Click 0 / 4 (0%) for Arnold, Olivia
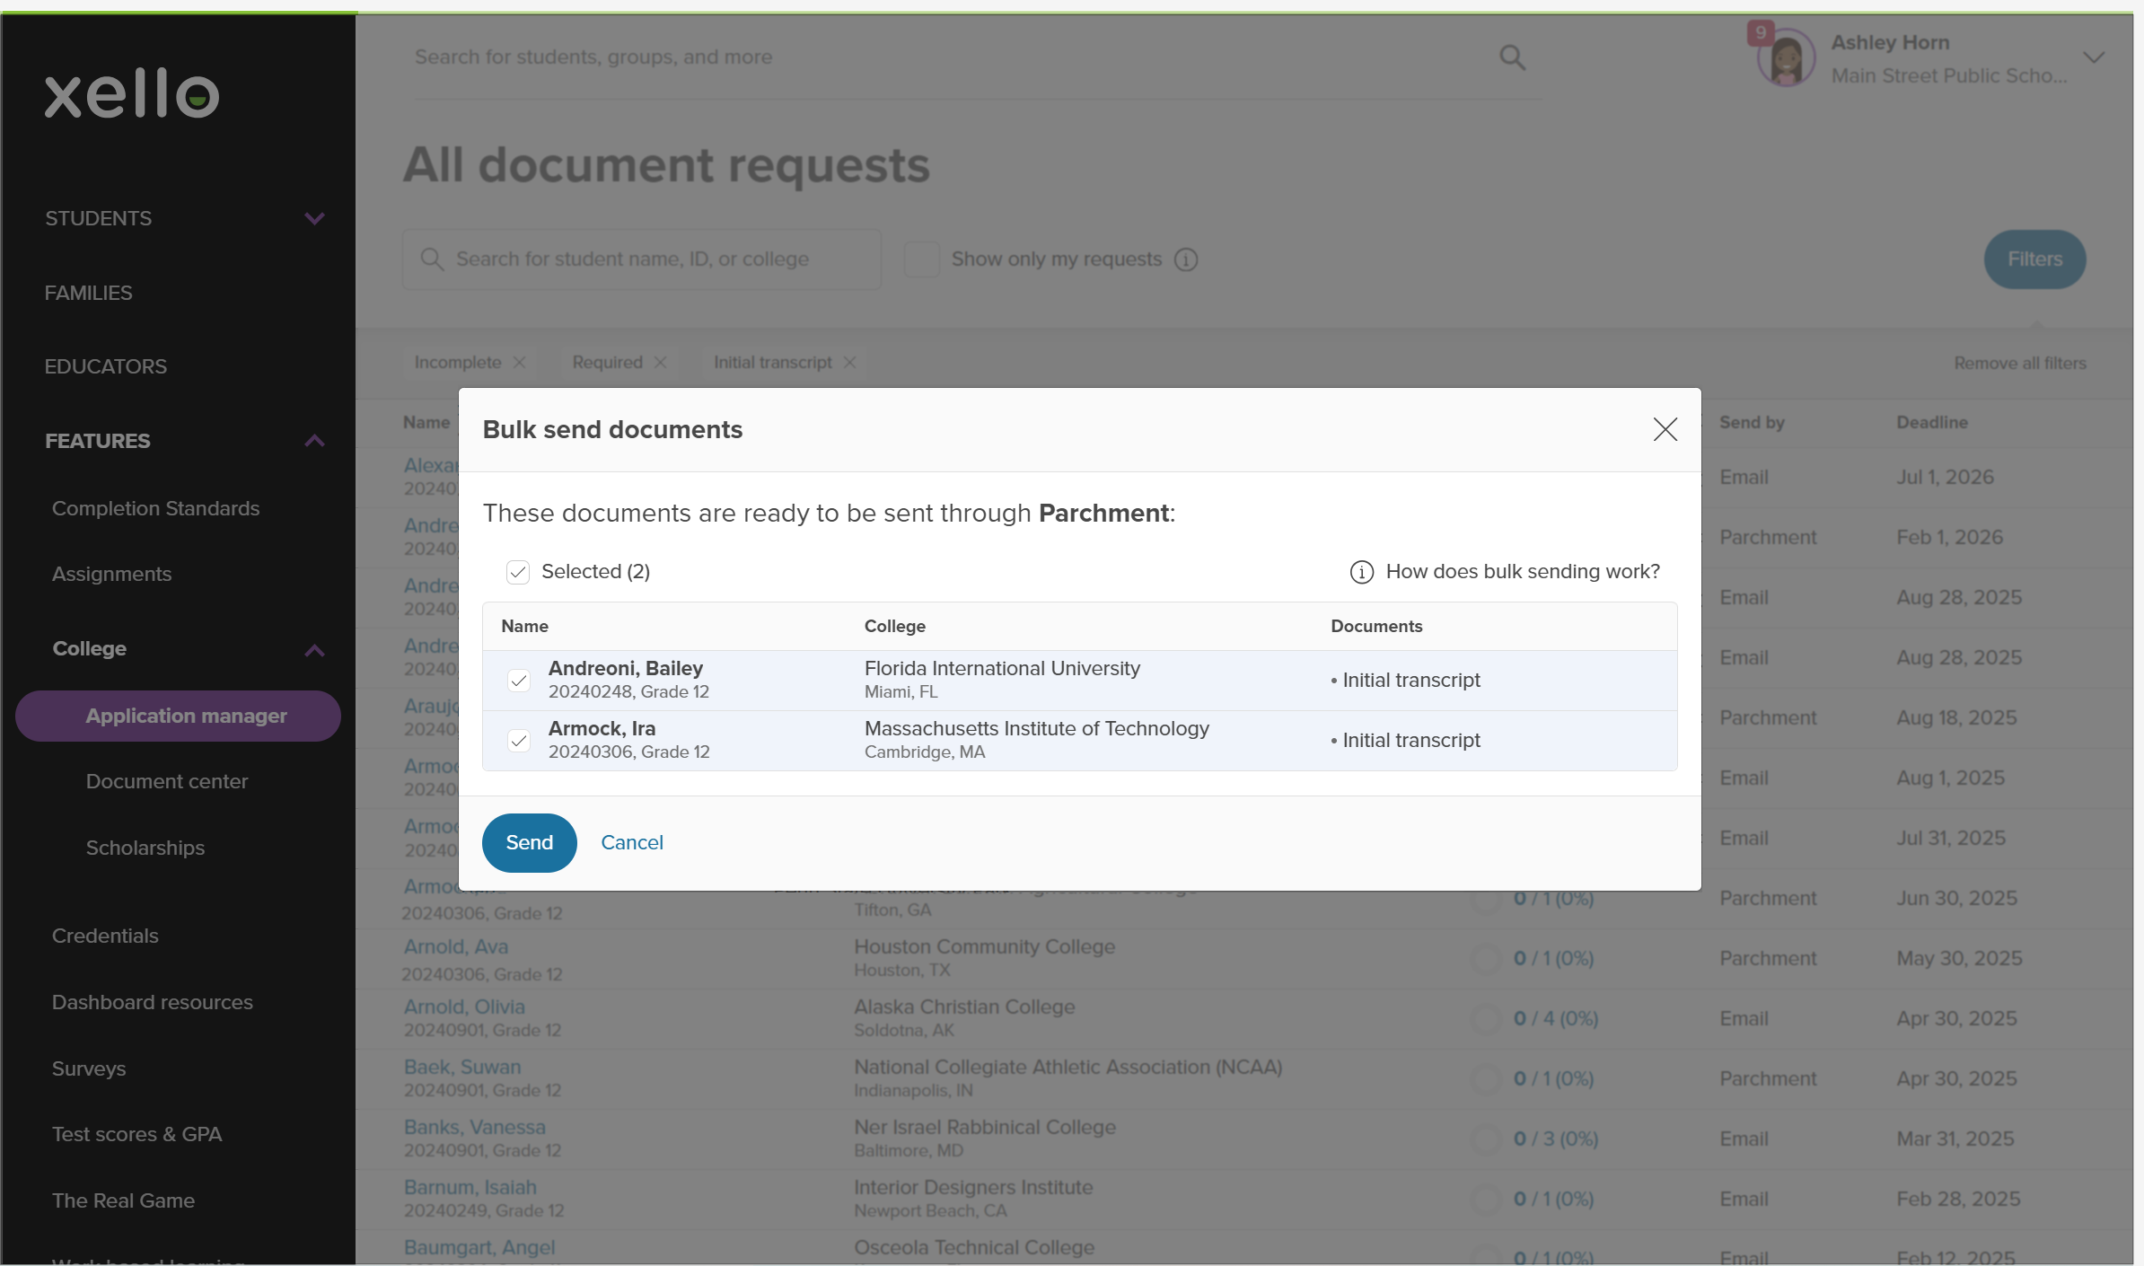Image resolution: width=2144 pixels, height=1266 pixels. point(1556,1019)
